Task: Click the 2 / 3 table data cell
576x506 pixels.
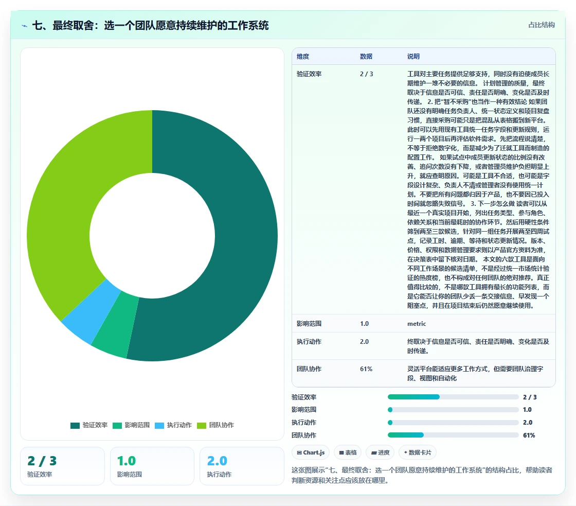Action: pos(366,74)
